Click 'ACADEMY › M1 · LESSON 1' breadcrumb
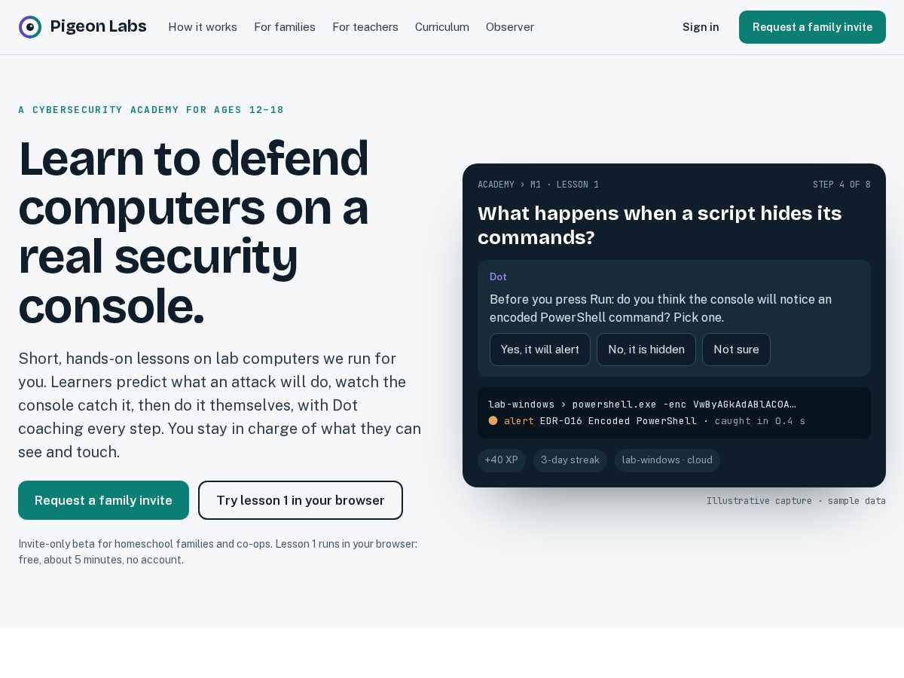The width and height of the screenshot is (904, 678). point(538,185)
